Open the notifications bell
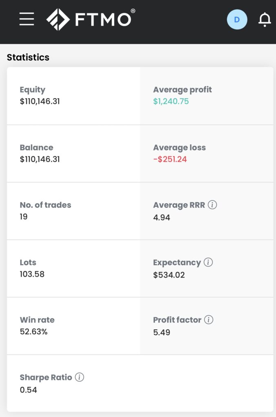This screenshot has width=276, height=417. pos(265,20)
